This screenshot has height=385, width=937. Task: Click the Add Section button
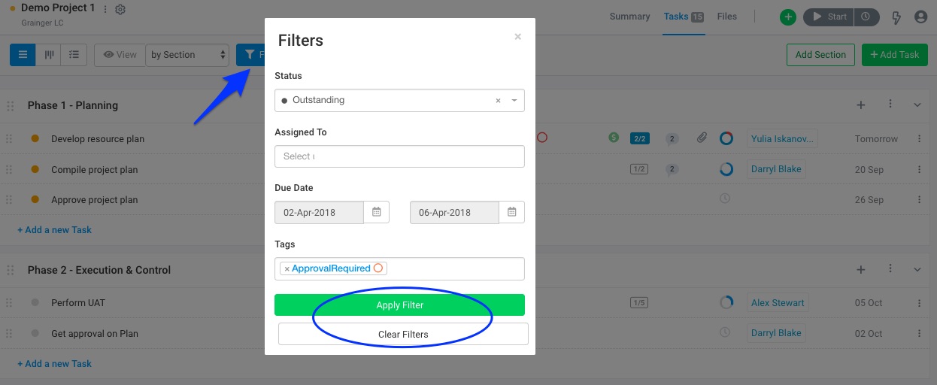tap(820, 54)
